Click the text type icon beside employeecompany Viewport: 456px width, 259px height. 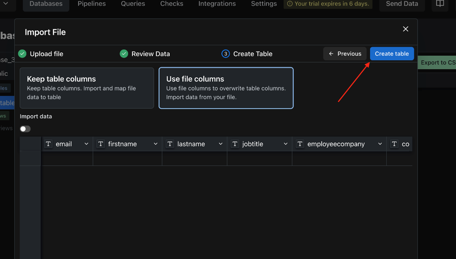[300, 144]
